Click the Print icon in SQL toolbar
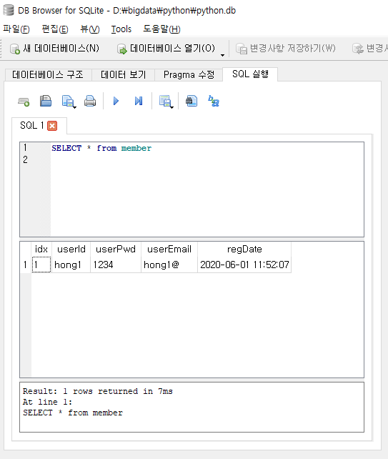The height and width of the screenshot is (459, 388). [90, 102]
